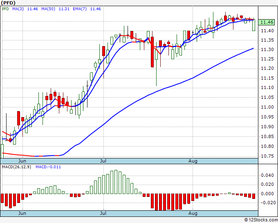Viewport: 278px width, 223px height.
Task: Click the last green candlestick at 11.46
Action: [254, 25]
